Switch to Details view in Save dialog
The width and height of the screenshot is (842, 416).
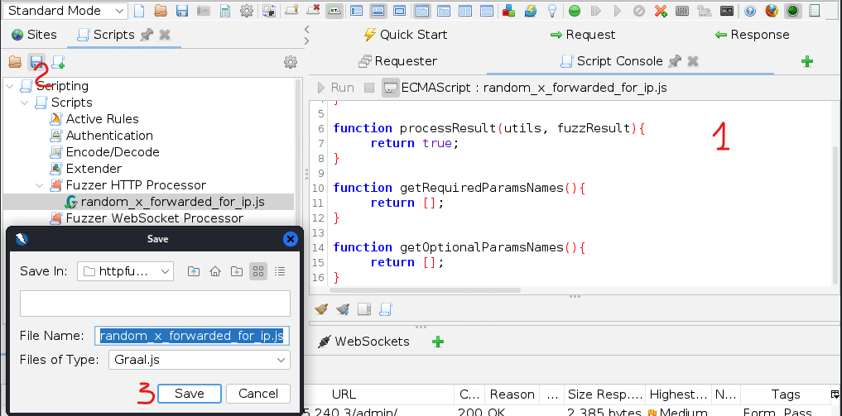(280, 270)
